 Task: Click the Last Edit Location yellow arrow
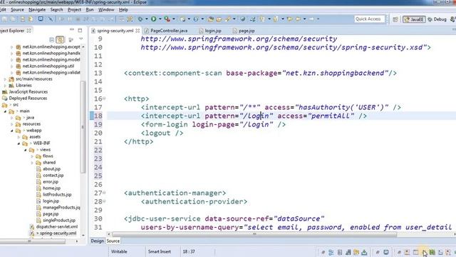(x=290, y=19)
